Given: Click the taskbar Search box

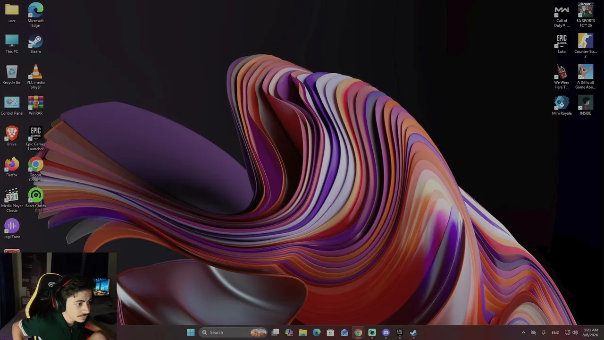Looking at the screenshot, I should pos(234,332).
